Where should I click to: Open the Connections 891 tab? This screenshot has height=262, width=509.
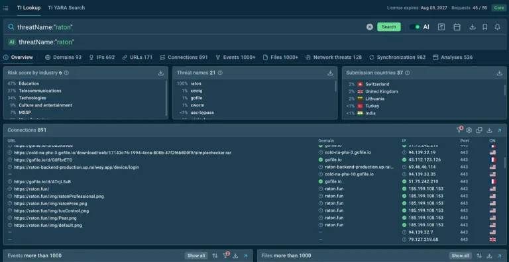tap(184, 58)
